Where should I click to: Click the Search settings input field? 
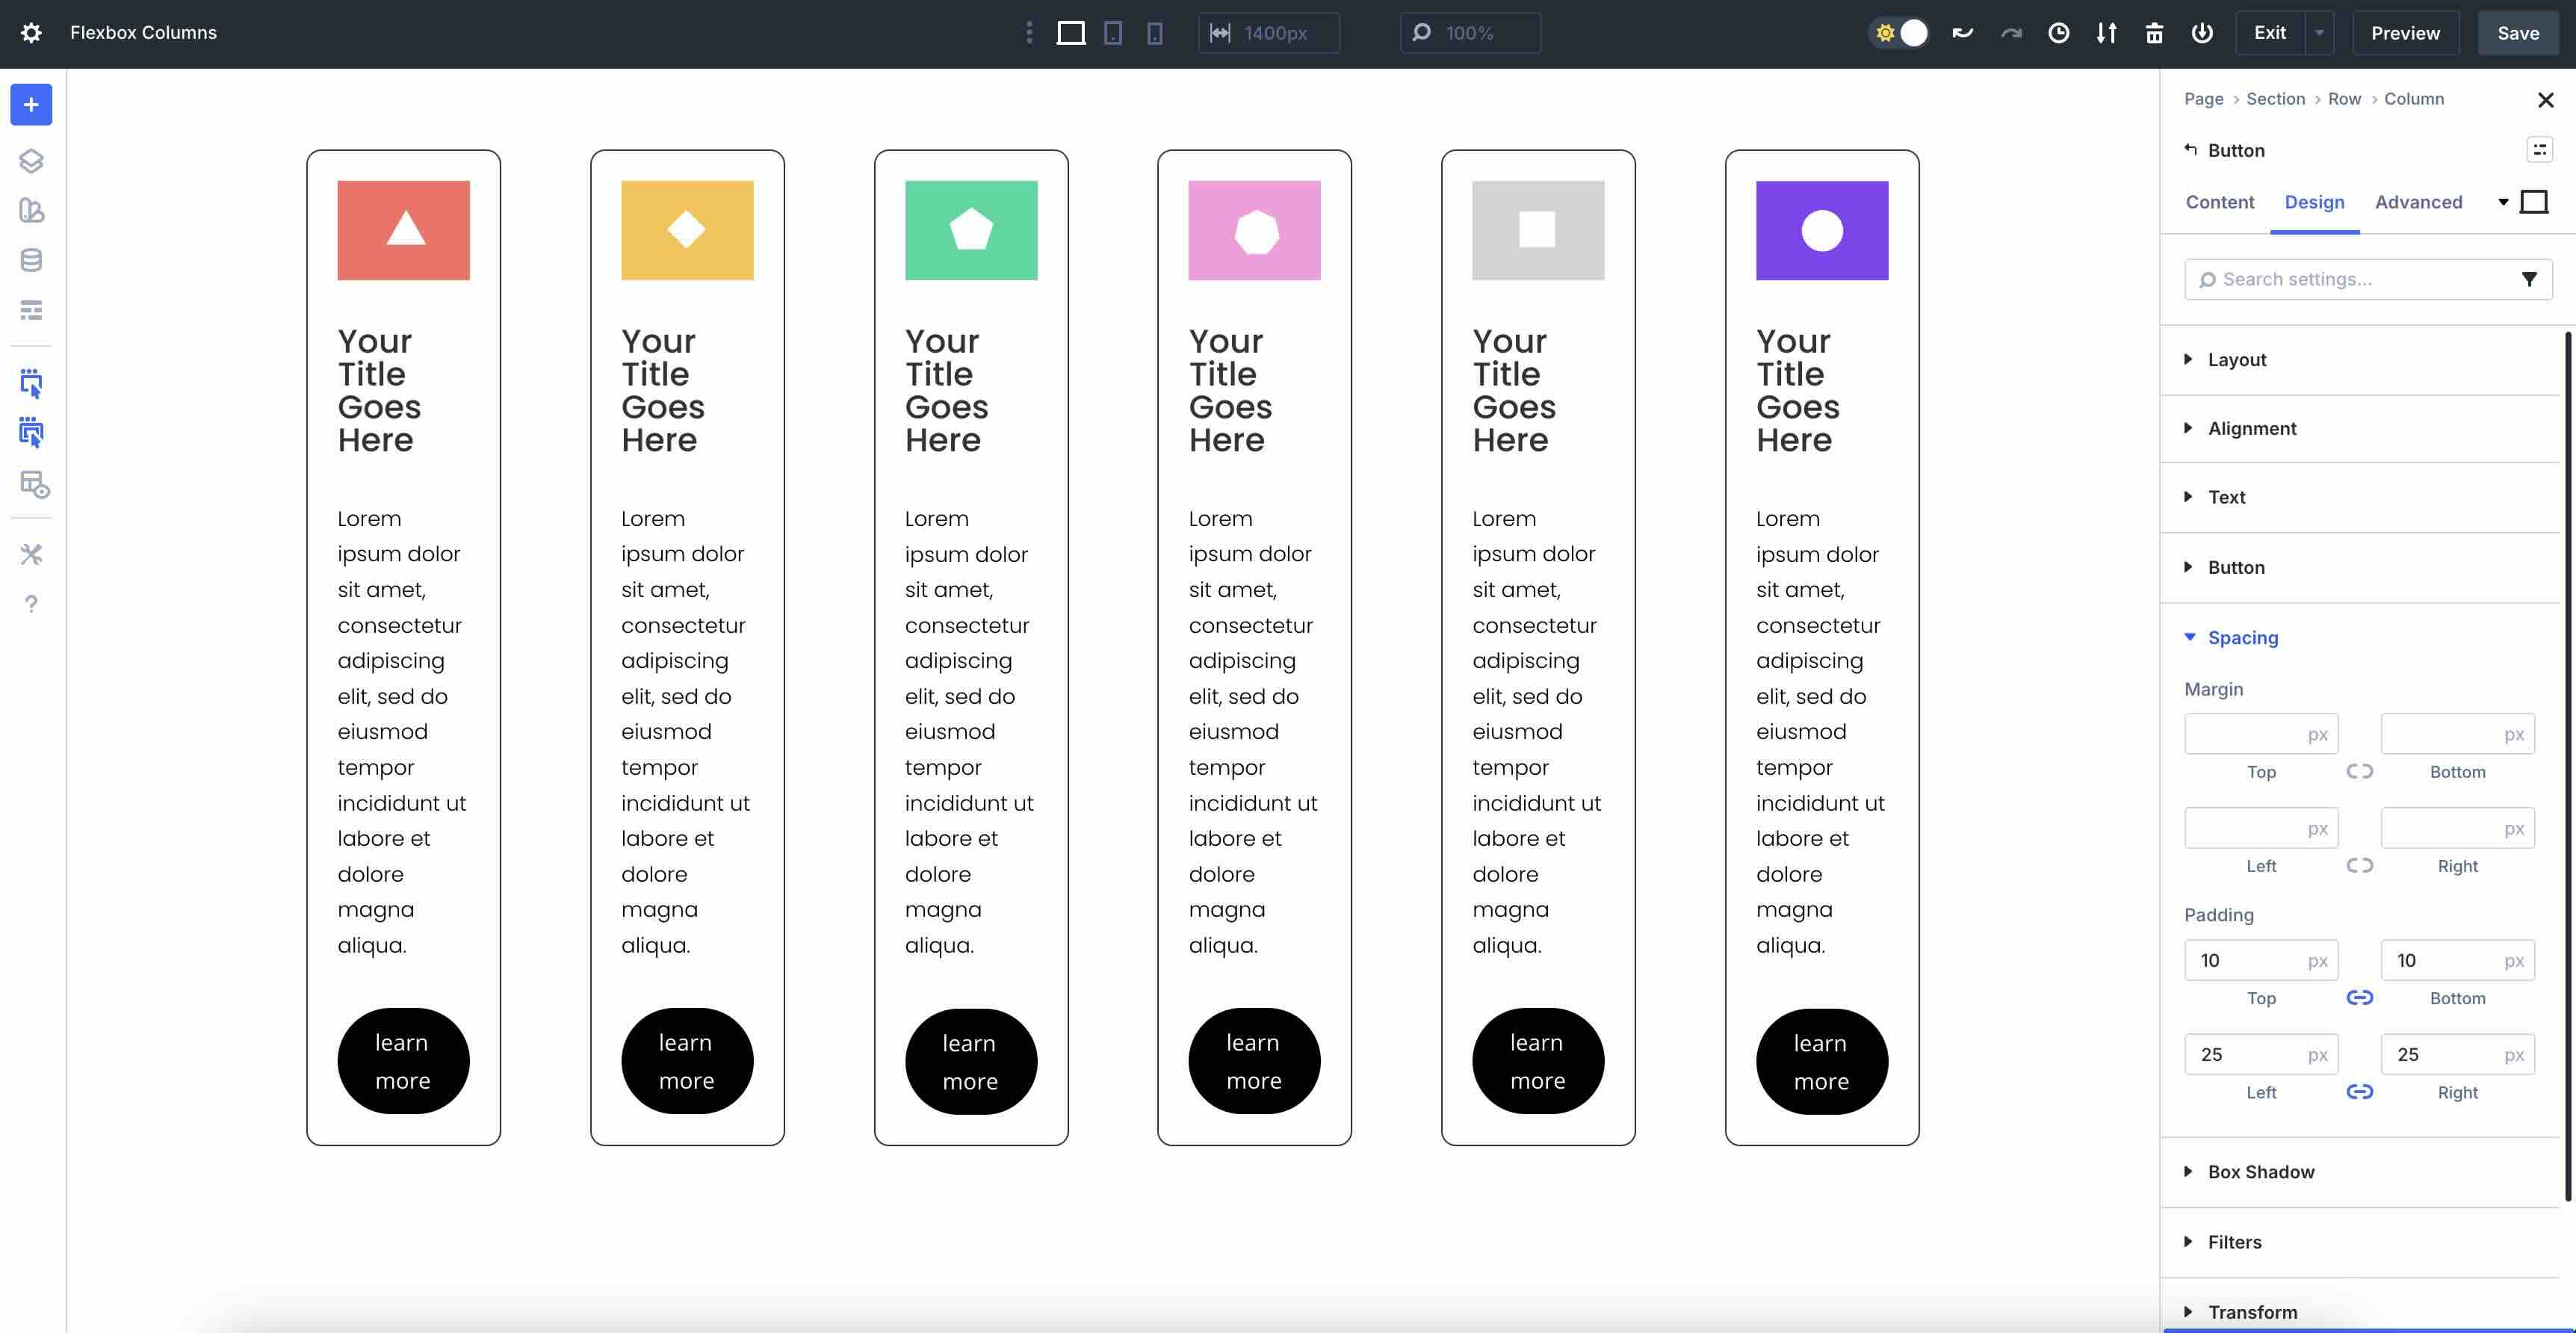(2355, 279)
